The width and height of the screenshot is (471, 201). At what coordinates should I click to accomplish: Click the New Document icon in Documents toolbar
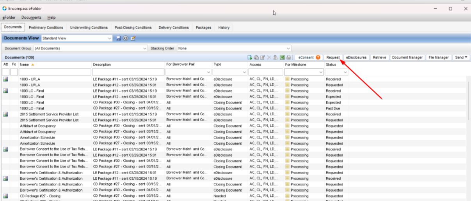click(250, 58)
